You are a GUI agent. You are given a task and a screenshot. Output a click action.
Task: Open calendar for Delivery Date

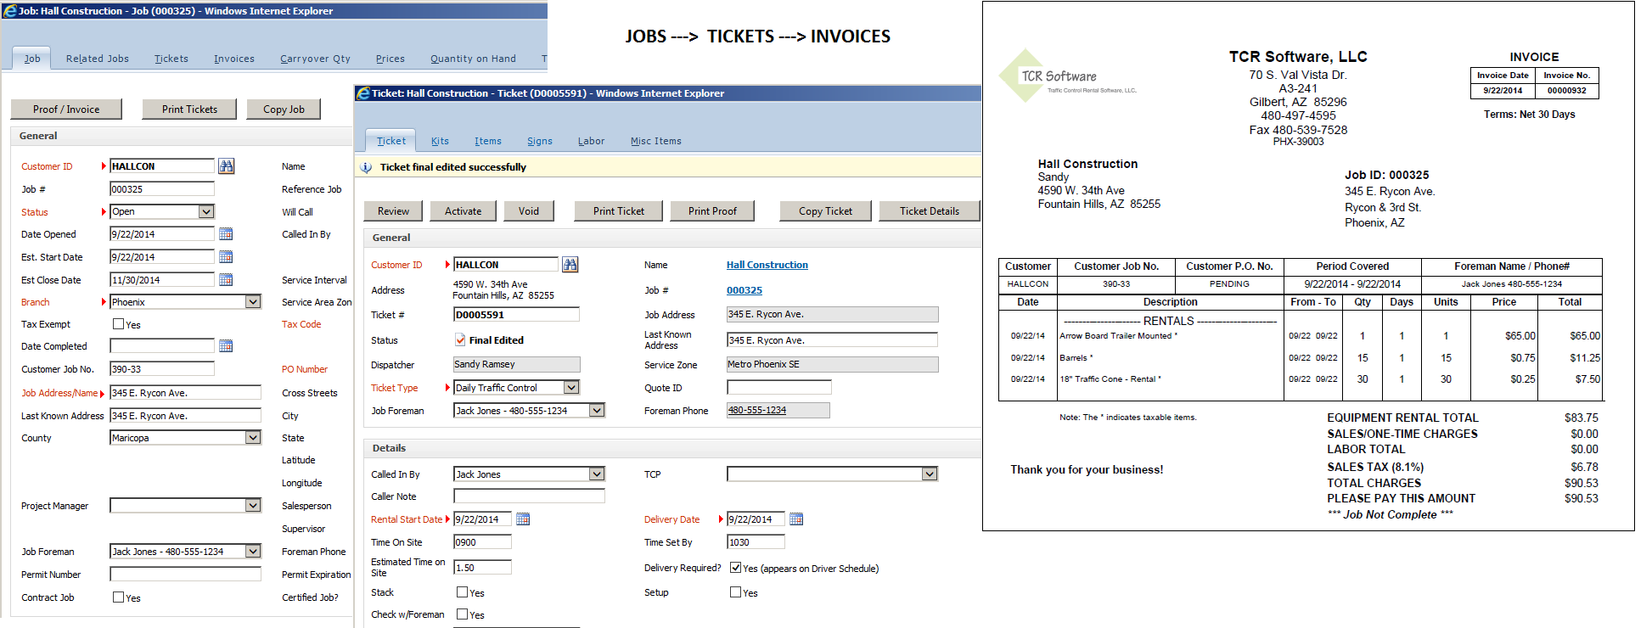coord(796,519)
